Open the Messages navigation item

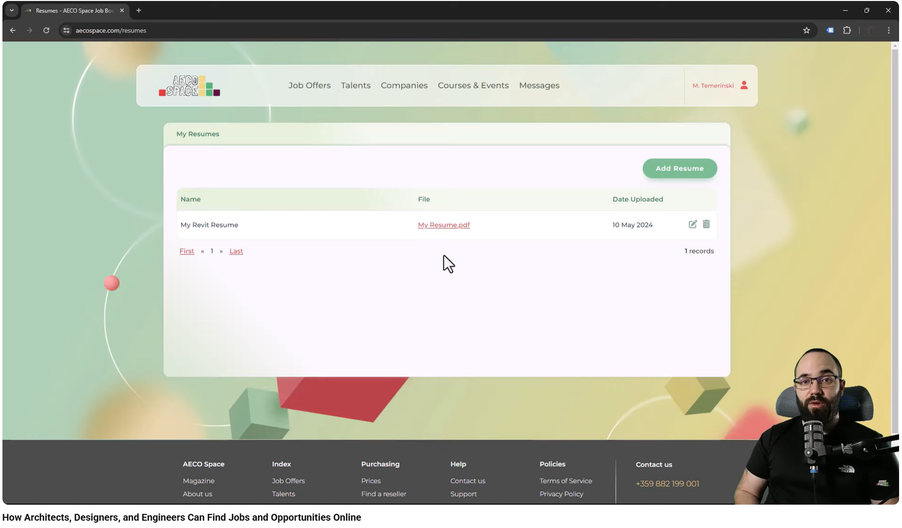coord(539,85)
